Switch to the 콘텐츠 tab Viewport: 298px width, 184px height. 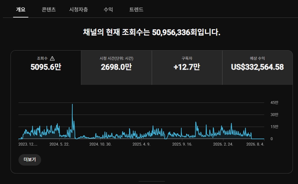point(49,10)
